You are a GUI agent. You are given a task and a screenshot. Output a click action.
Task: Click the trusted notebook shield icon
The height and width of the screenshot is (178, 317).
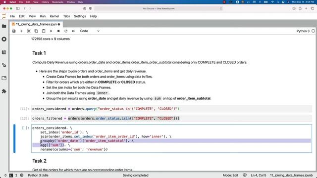click(244, 176)
